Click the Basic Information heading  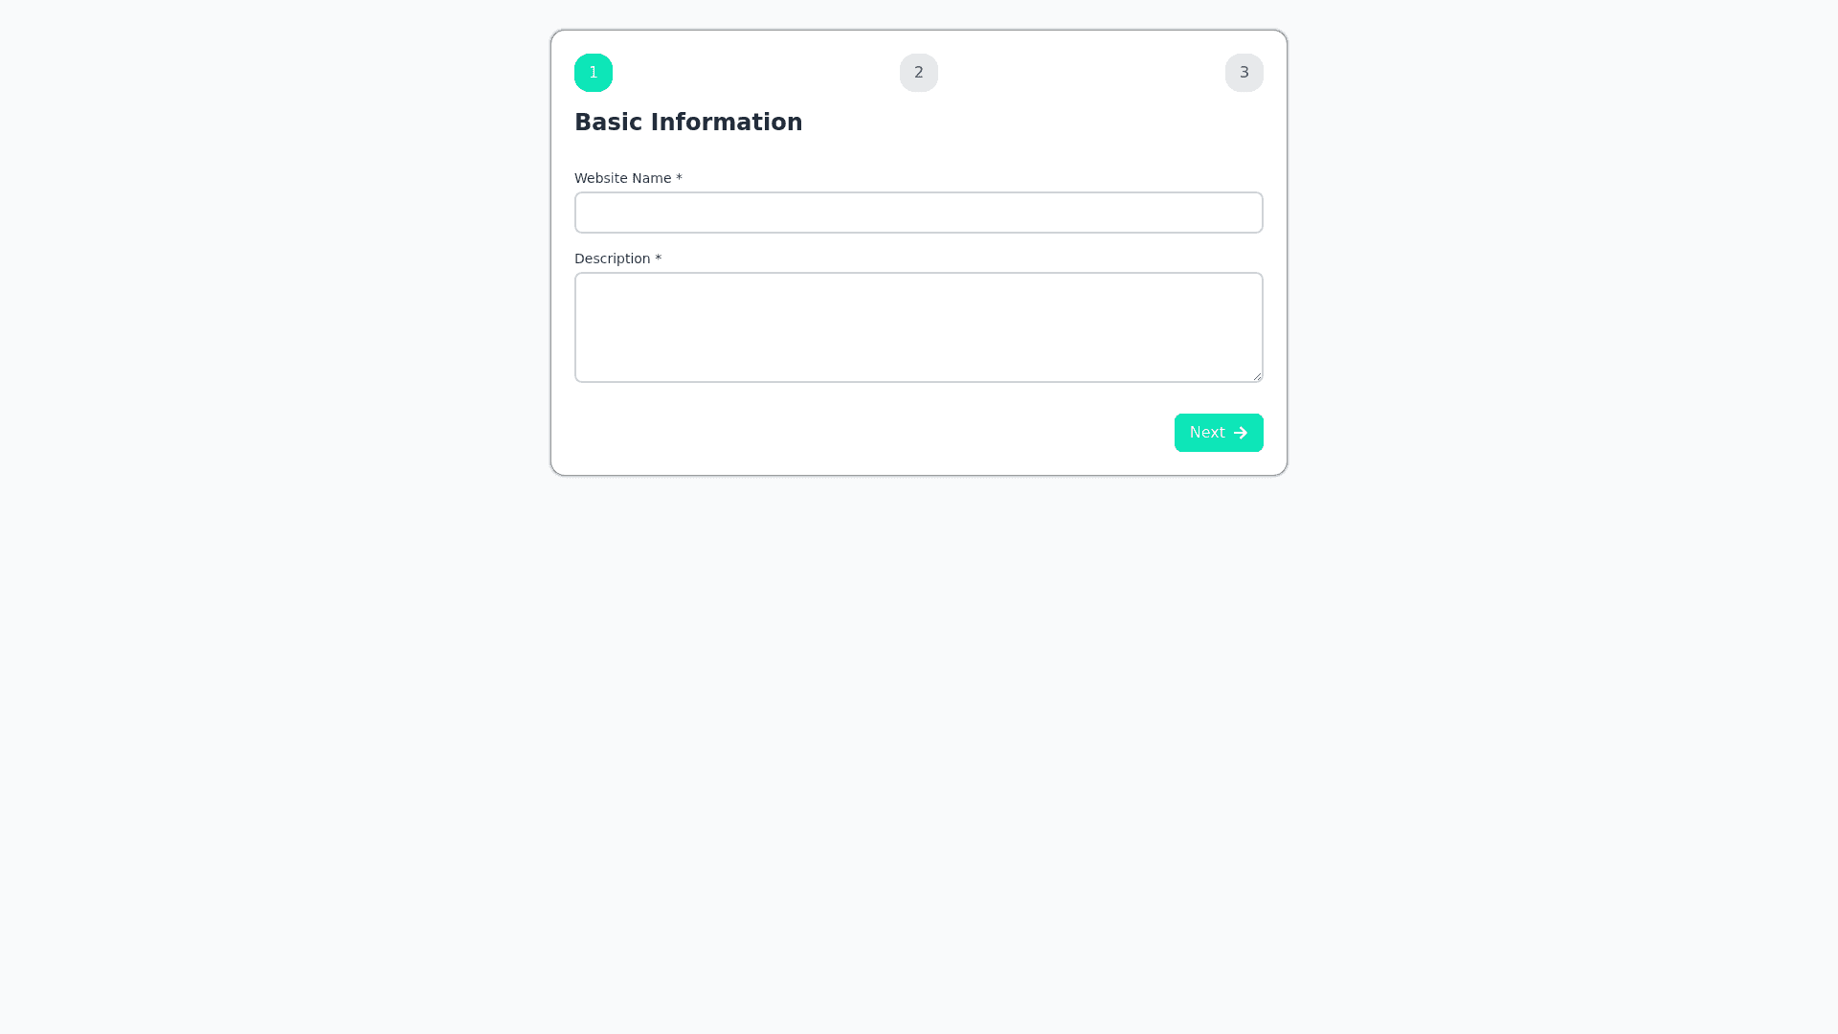(688, 123)
